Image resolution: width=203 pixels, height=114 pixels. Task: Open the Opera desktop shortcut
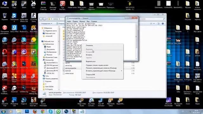pyautogui.click(x=5, y=53)
